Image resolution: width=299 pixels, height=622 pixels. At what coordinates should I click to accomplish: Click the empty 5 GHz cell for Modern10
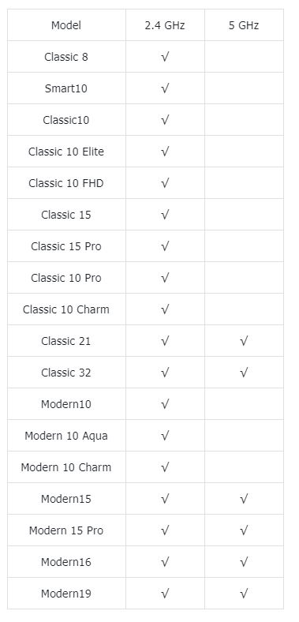click(x=244, y=404)
